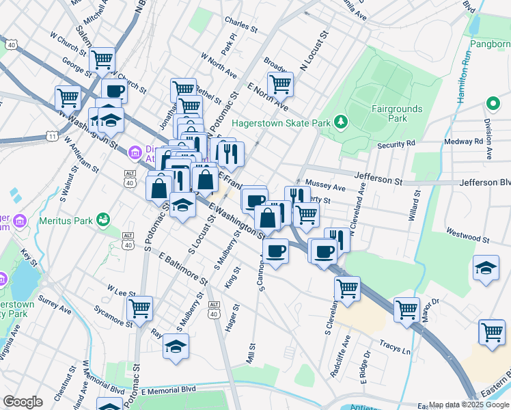
Task: Click the shopping bag marker near E Franklin St
Action: tap(206, 180)
